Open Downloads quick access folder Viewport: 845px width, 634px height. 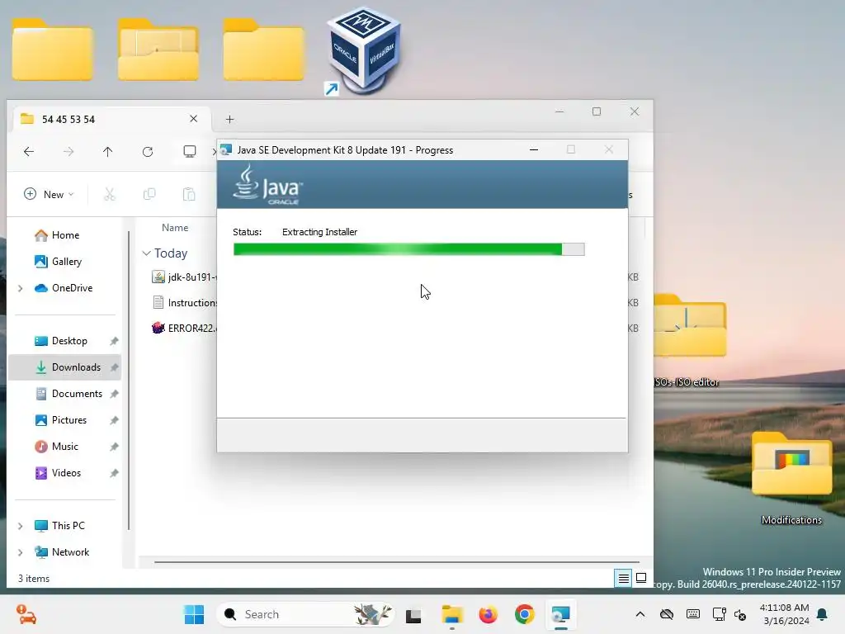click(76, 367)
